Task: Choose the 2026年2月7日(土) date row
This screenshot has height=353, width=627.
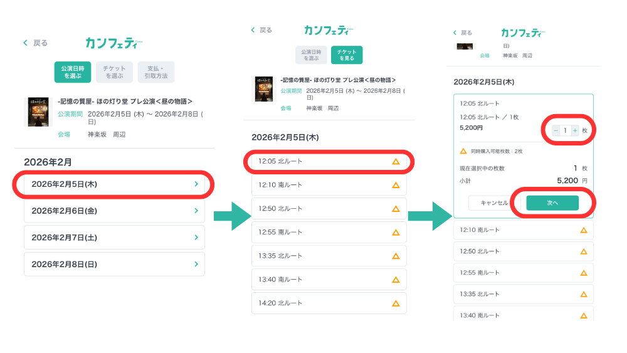Action: pos(114,238)
